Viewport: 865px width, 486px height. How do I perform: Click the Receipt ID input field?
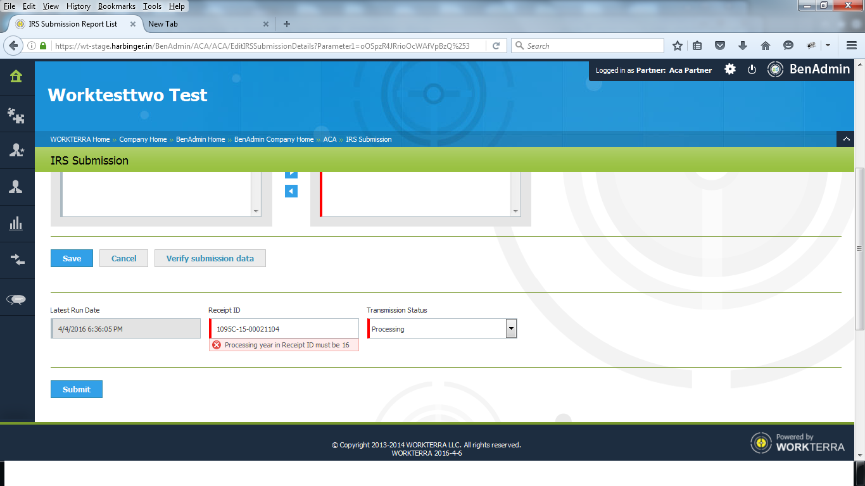tap(285, 328)
